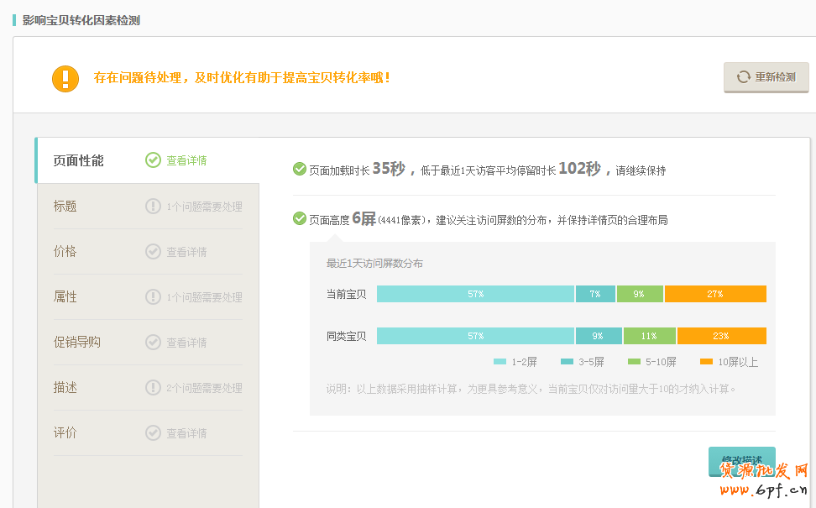816x508 pixels.
Task: Click the warning icon in 标题 row
Action: [x=153, y=206]
